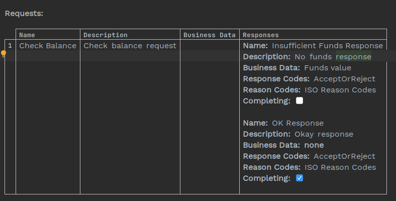
Task: Edit the 'Insufficient Funds Response' name value
Action: click(327, 46)
